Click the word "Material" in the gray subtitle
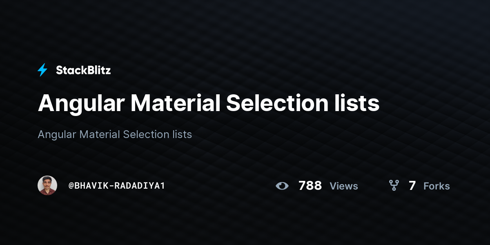 pyautogui.click(x=100, y=134)
